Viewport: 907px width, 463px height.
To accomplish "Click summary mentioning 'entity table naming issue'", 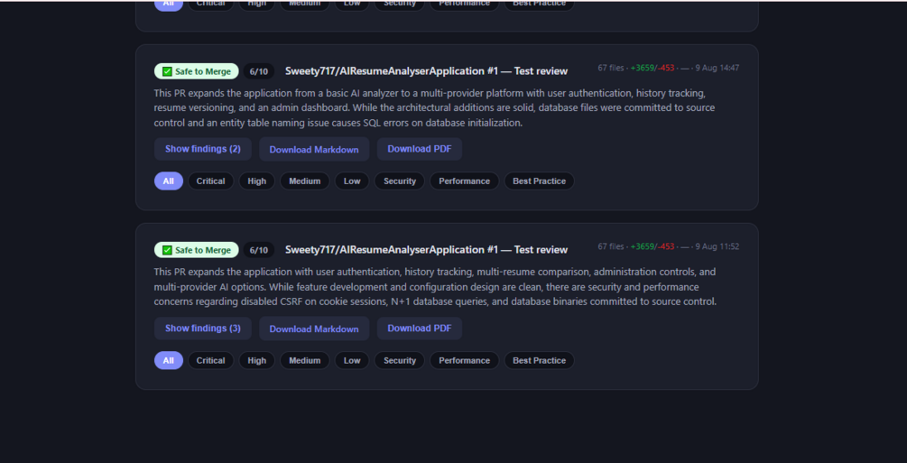I will [x=435, y=107].
